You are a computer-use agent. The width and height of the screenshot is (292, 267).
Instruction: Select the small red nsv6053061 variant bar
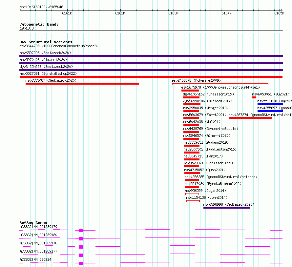pyautogui.click(x=254, y=97)
